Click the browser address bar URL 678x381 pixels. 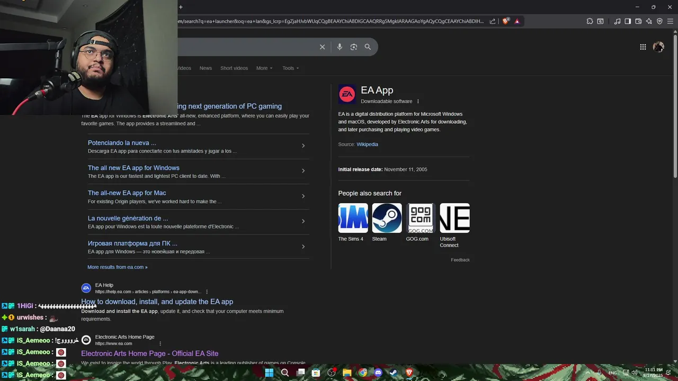pos(331,21)
